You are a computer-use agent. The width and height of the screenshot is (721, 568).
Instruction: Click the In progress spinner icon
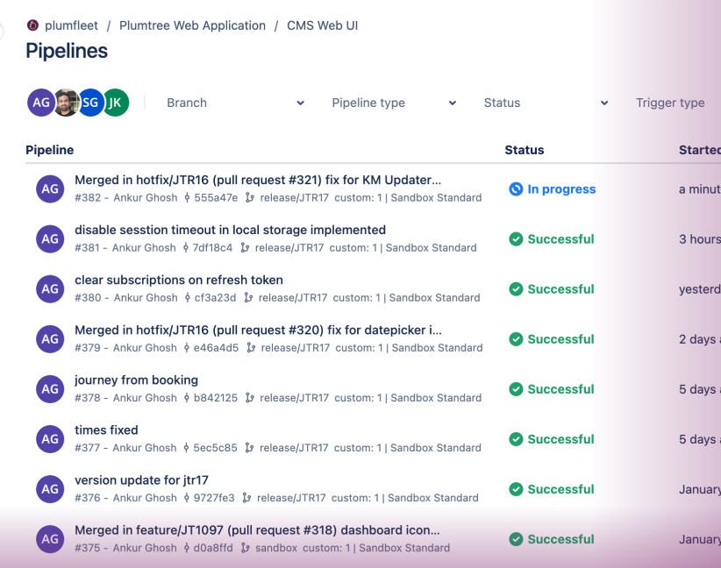pos(516,188)
